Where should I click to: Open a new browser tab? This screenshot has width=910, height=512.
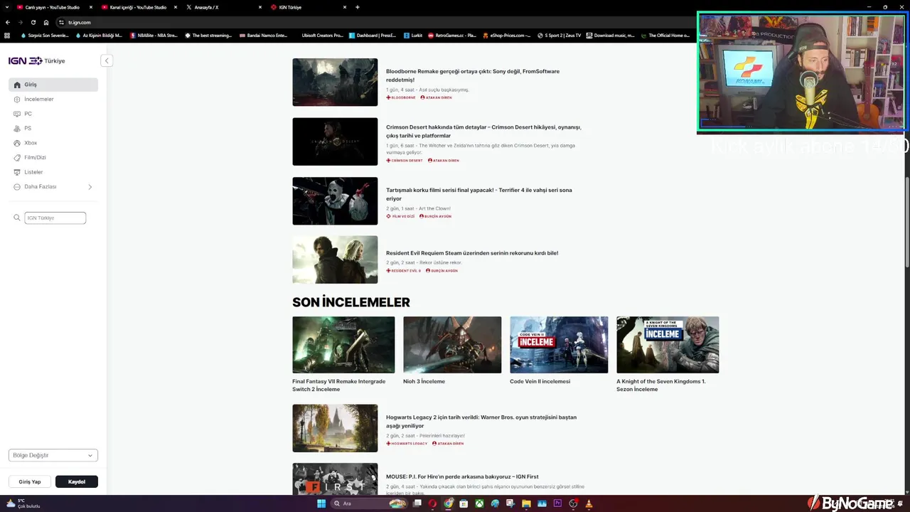(358, 7)
